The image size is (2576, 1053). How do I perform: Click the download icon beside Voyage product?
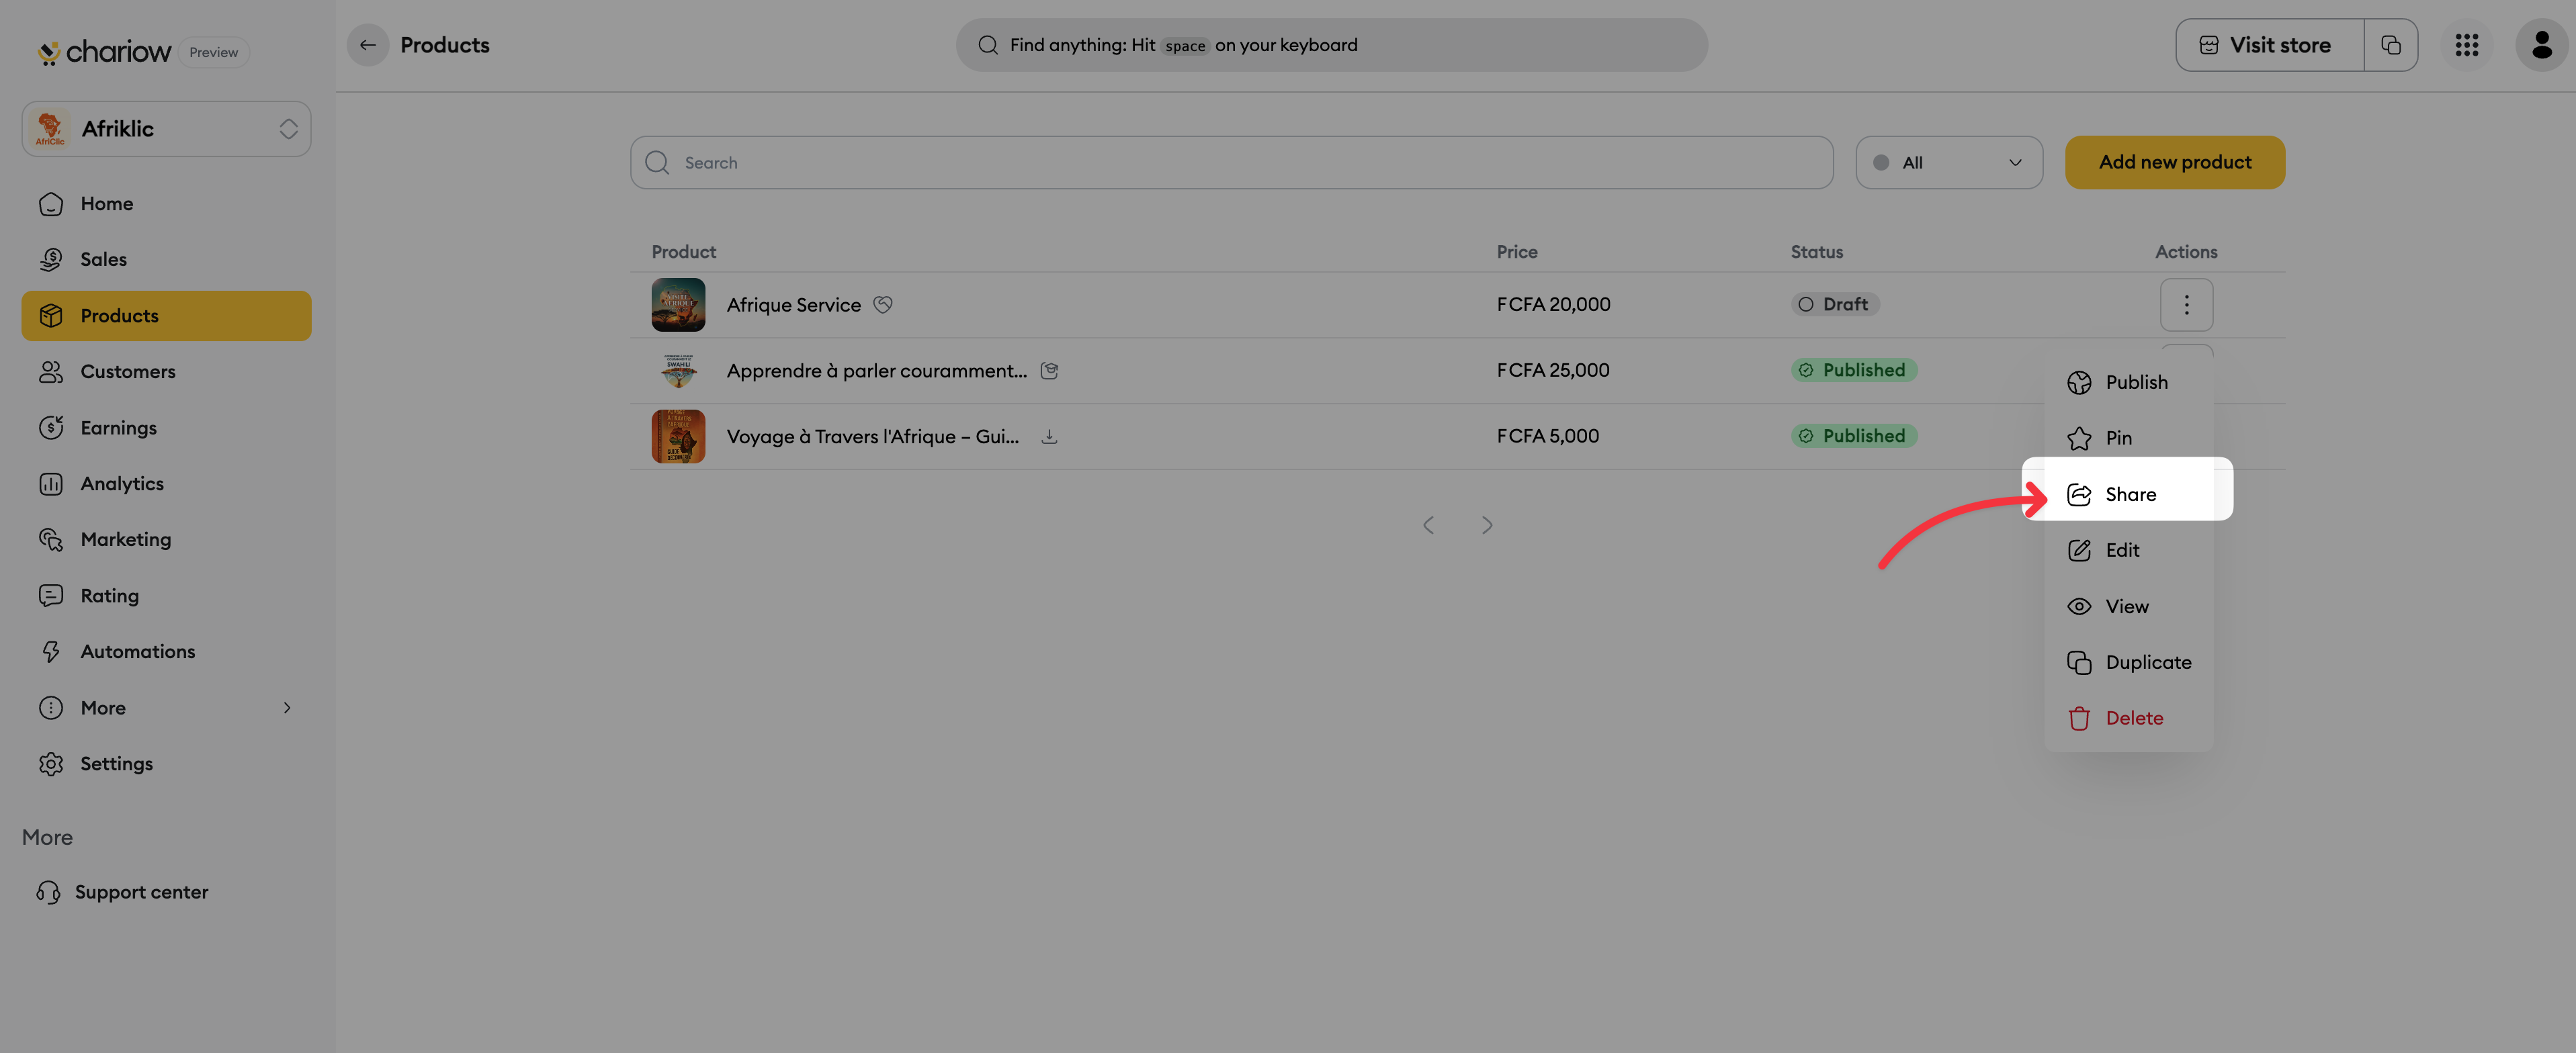coord(1049,437)
